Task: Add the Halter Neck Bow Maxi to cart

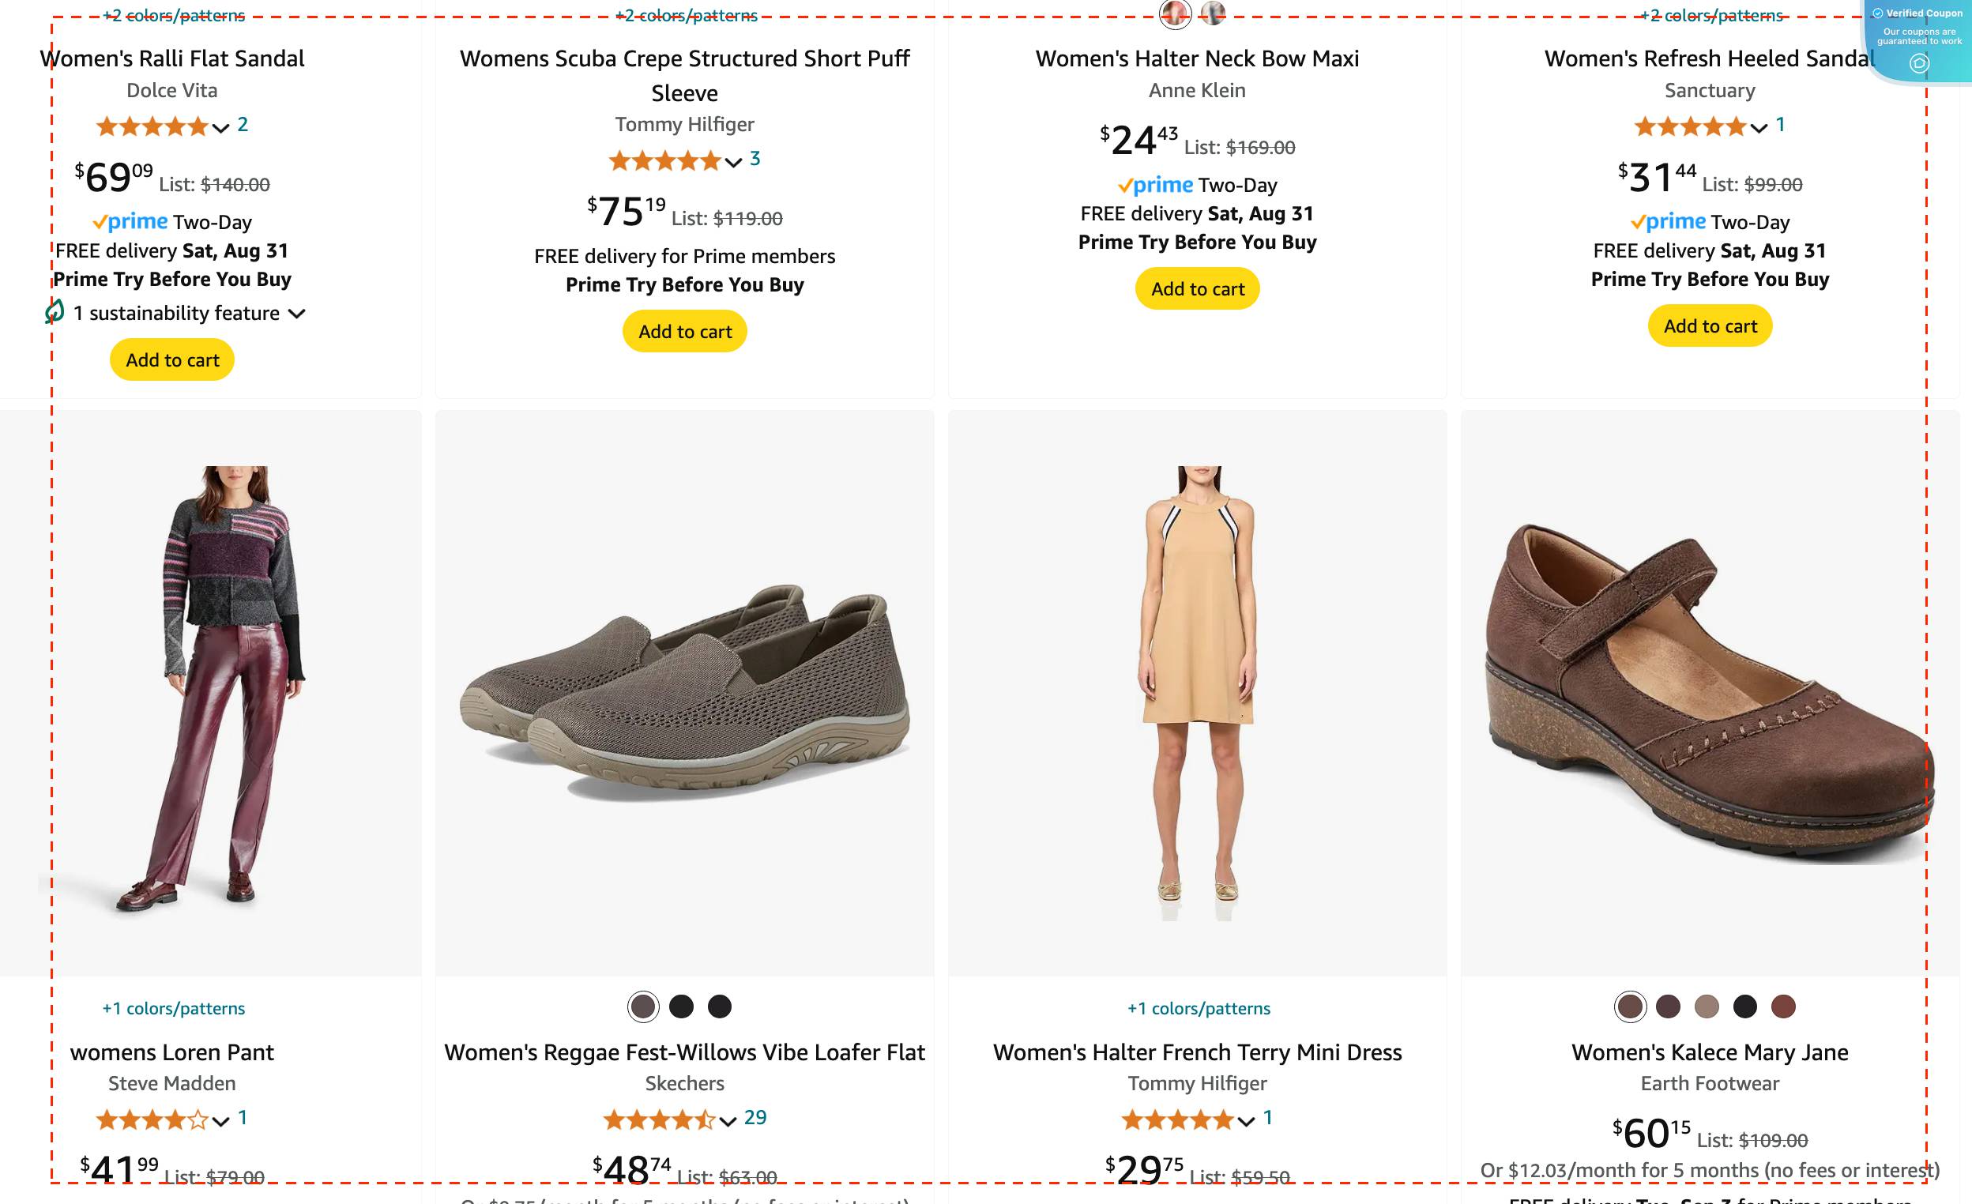Action: [1195, 289]
